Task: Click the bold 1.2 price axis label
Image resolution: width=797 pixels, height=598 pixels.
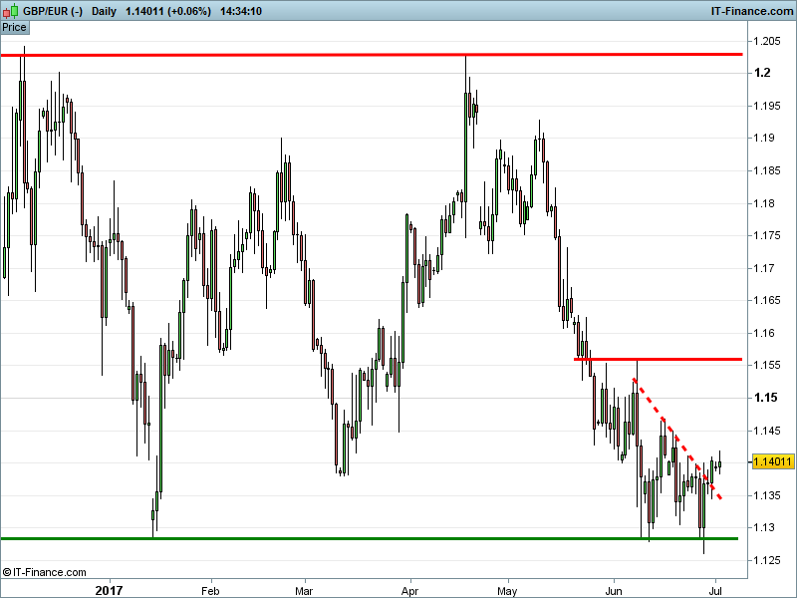Action: tap(762, 73)
